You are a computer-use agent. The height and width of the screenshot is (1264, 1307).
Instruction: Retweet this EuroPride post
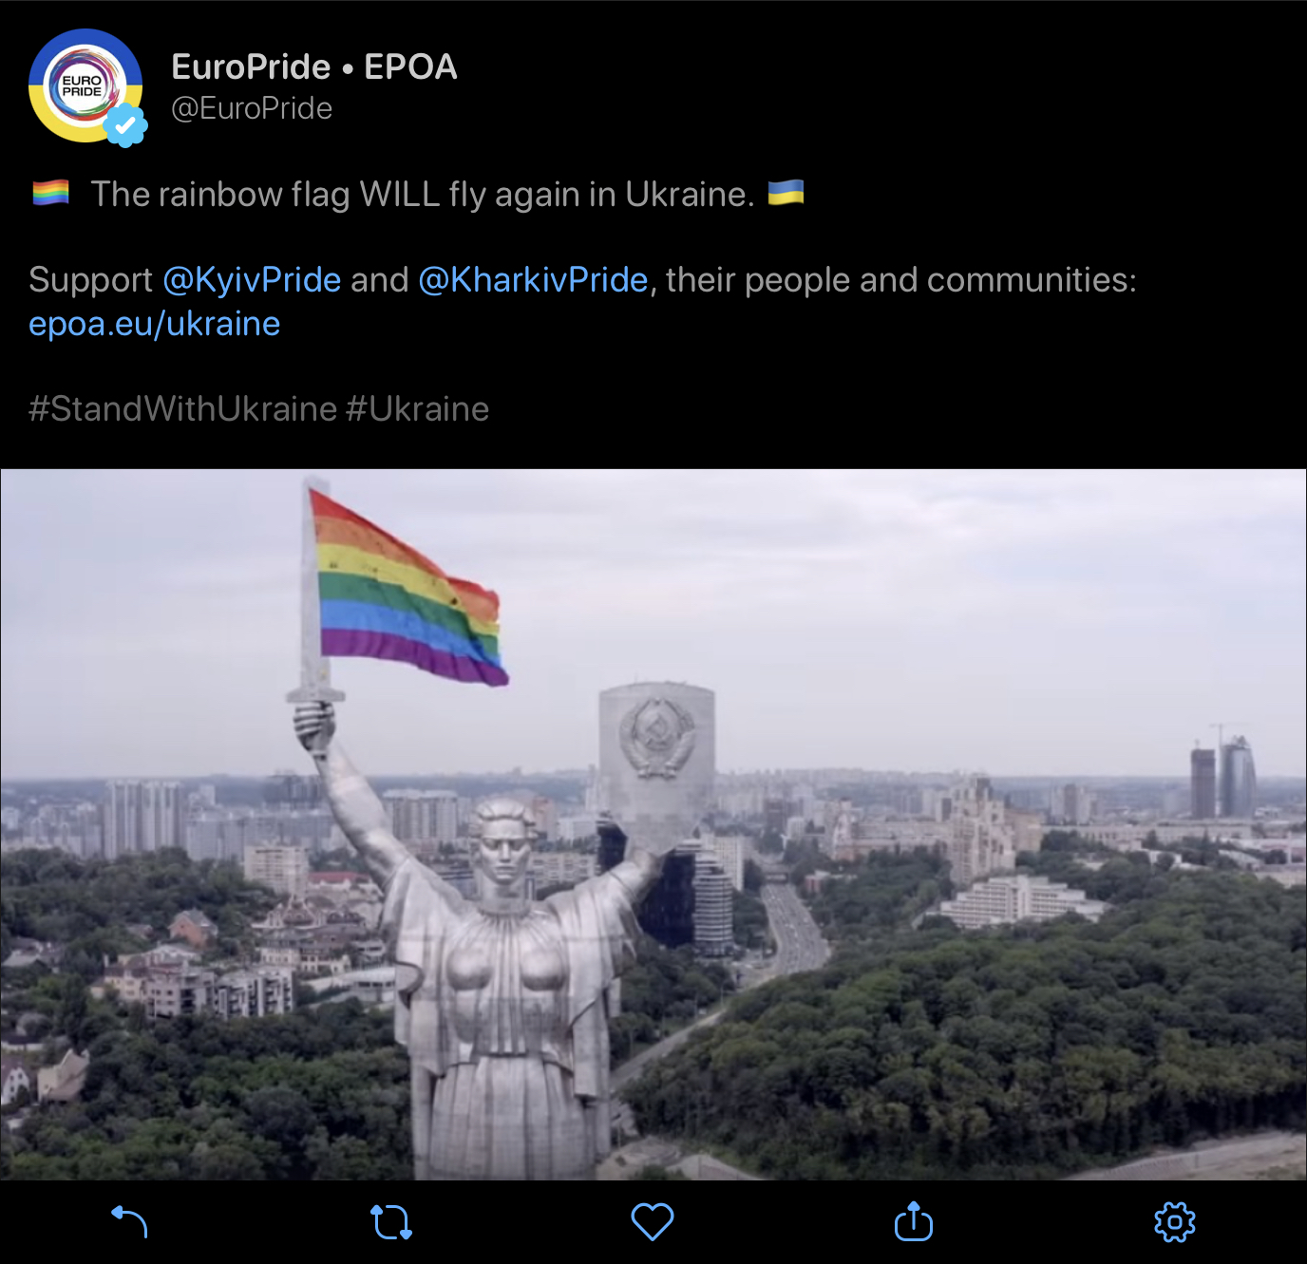390,1222
